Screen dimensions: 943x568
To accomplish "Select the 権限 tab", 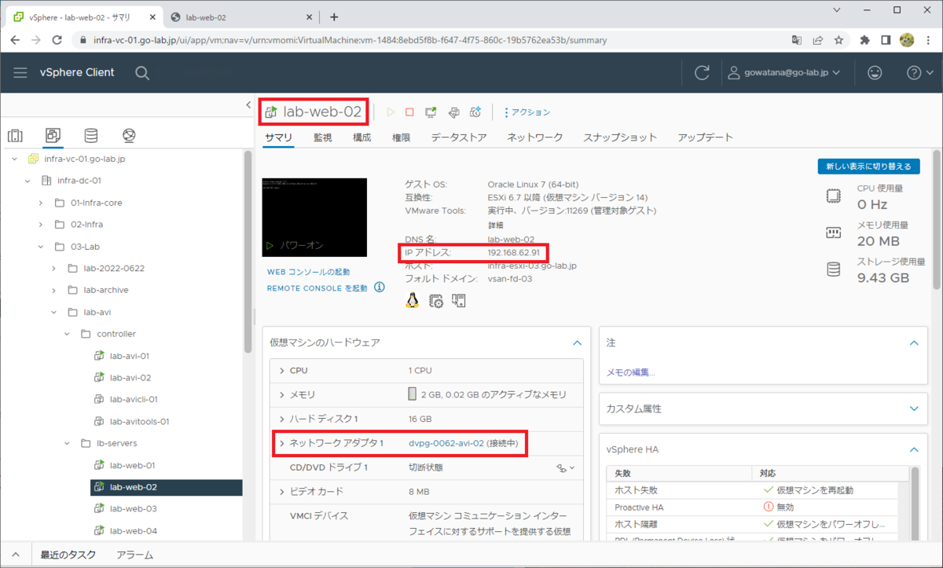I will (x=402, y=137).
